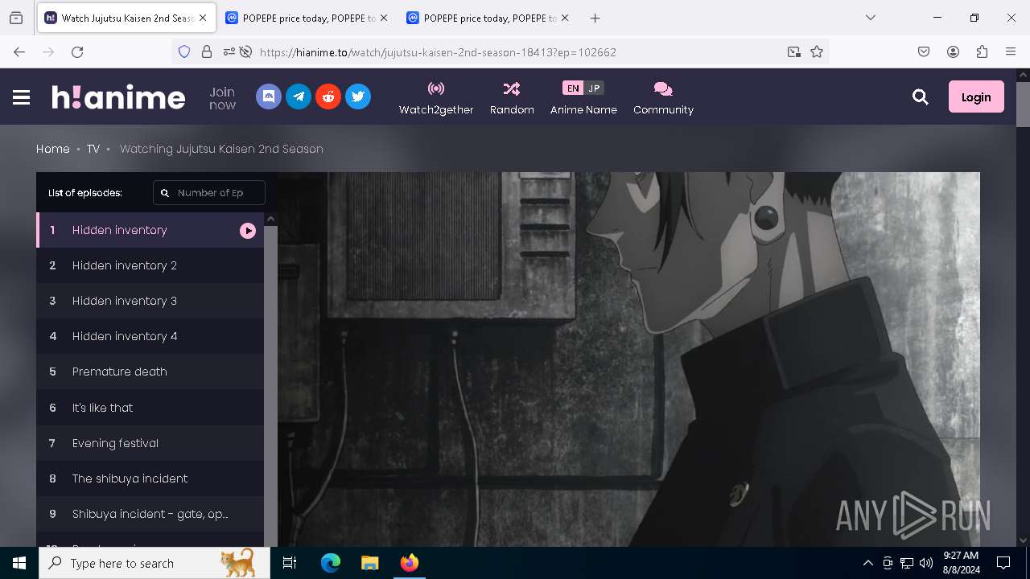Image resolution: width=1030 pixels, height=579 pixels.
Task: Open Firefox View button at the tab bar
Action: pyautogui.click(x=16, y=18)
